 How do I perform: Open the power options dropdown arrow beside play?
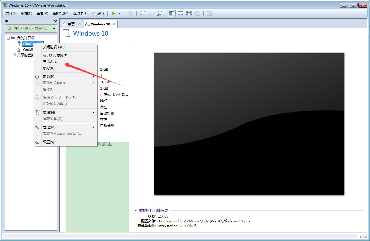120,13
